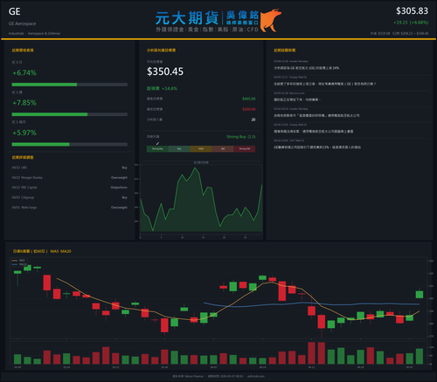The image size is (437, 382).
Task: Open the top Insider Monkey headline about 24% rise
Action: click(307, 68)
